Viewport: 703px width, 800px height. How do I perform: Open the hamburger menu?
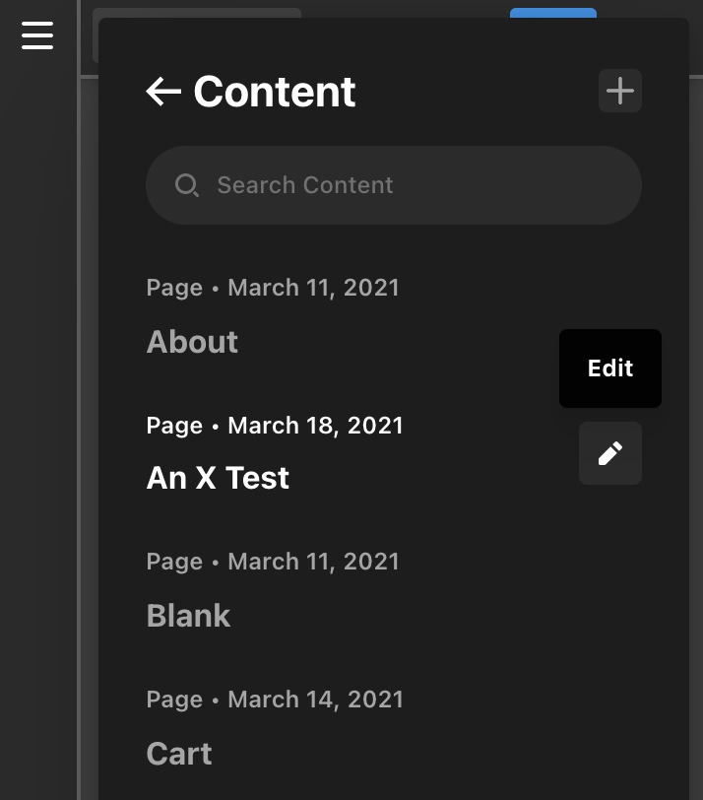pos(37,35)
